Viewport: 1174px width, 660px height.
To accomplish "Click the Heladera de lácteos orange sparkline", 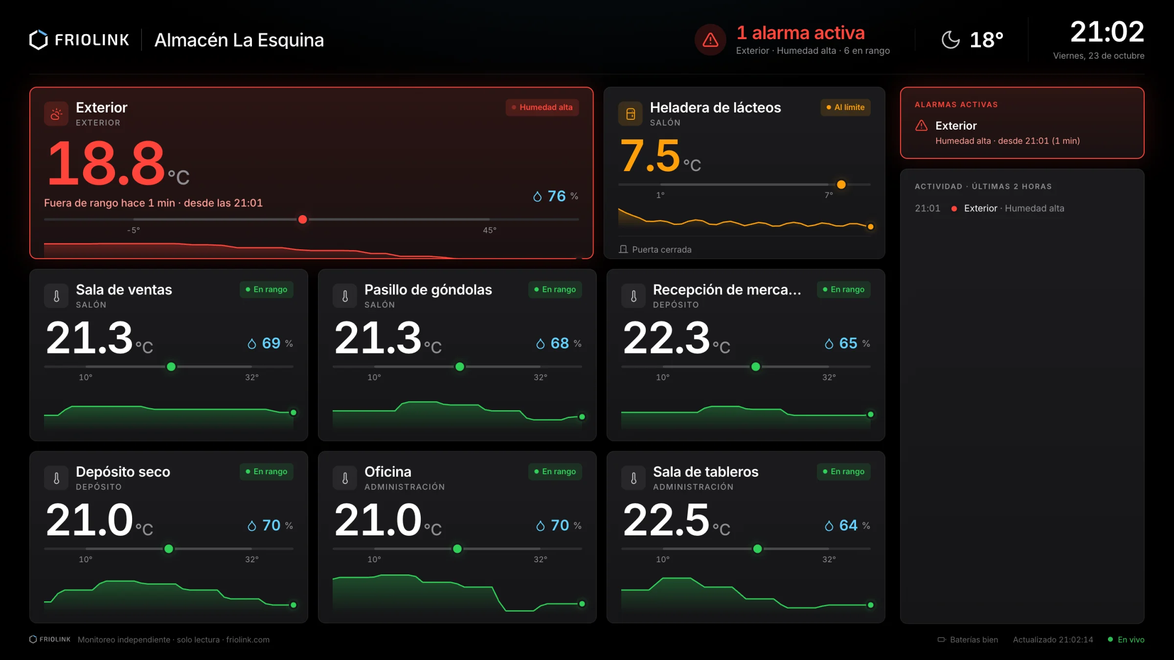I will [x=745, y=219].
